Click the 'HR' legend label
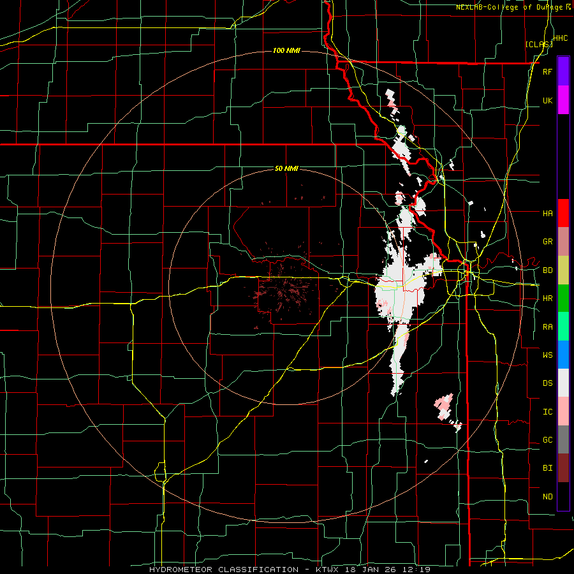The height and width of the screenshot is (574, 574). [x=547, y=298]
